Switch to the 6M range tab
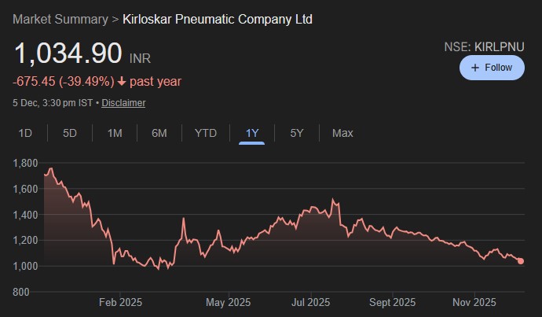The width and height of the screenshot is (542, 317). point(159,133)
